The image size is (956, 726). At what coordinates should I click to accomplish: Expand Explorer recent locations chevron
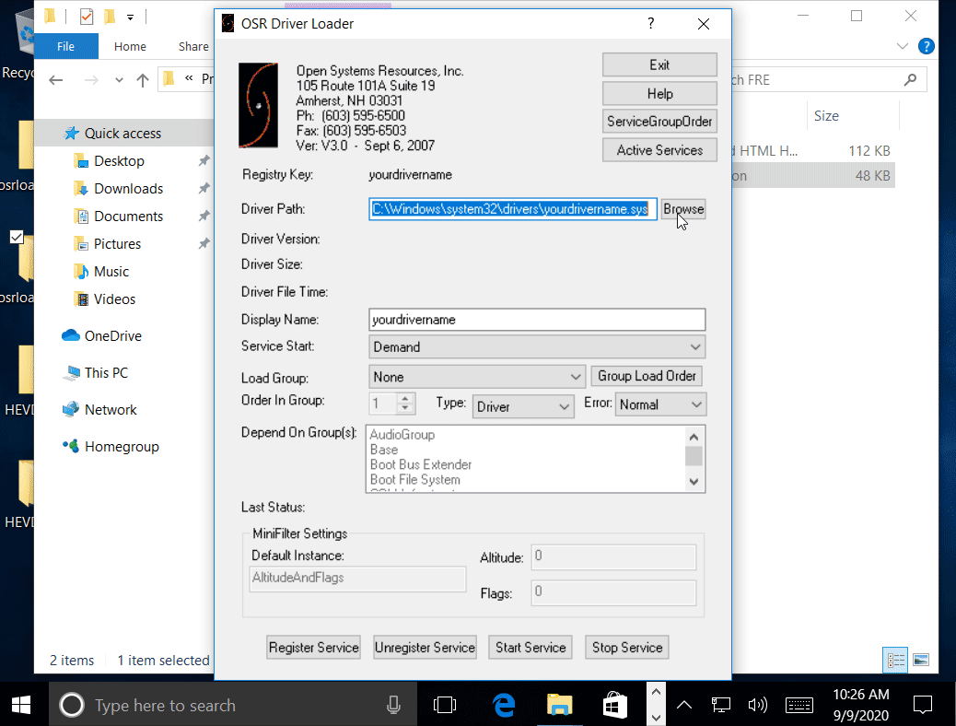point(119,80)
